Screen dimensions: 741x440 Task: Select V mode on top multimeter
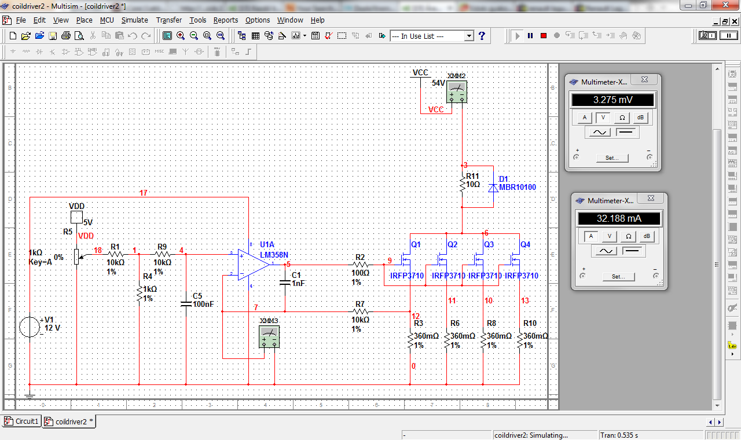[x=603, y=118]
